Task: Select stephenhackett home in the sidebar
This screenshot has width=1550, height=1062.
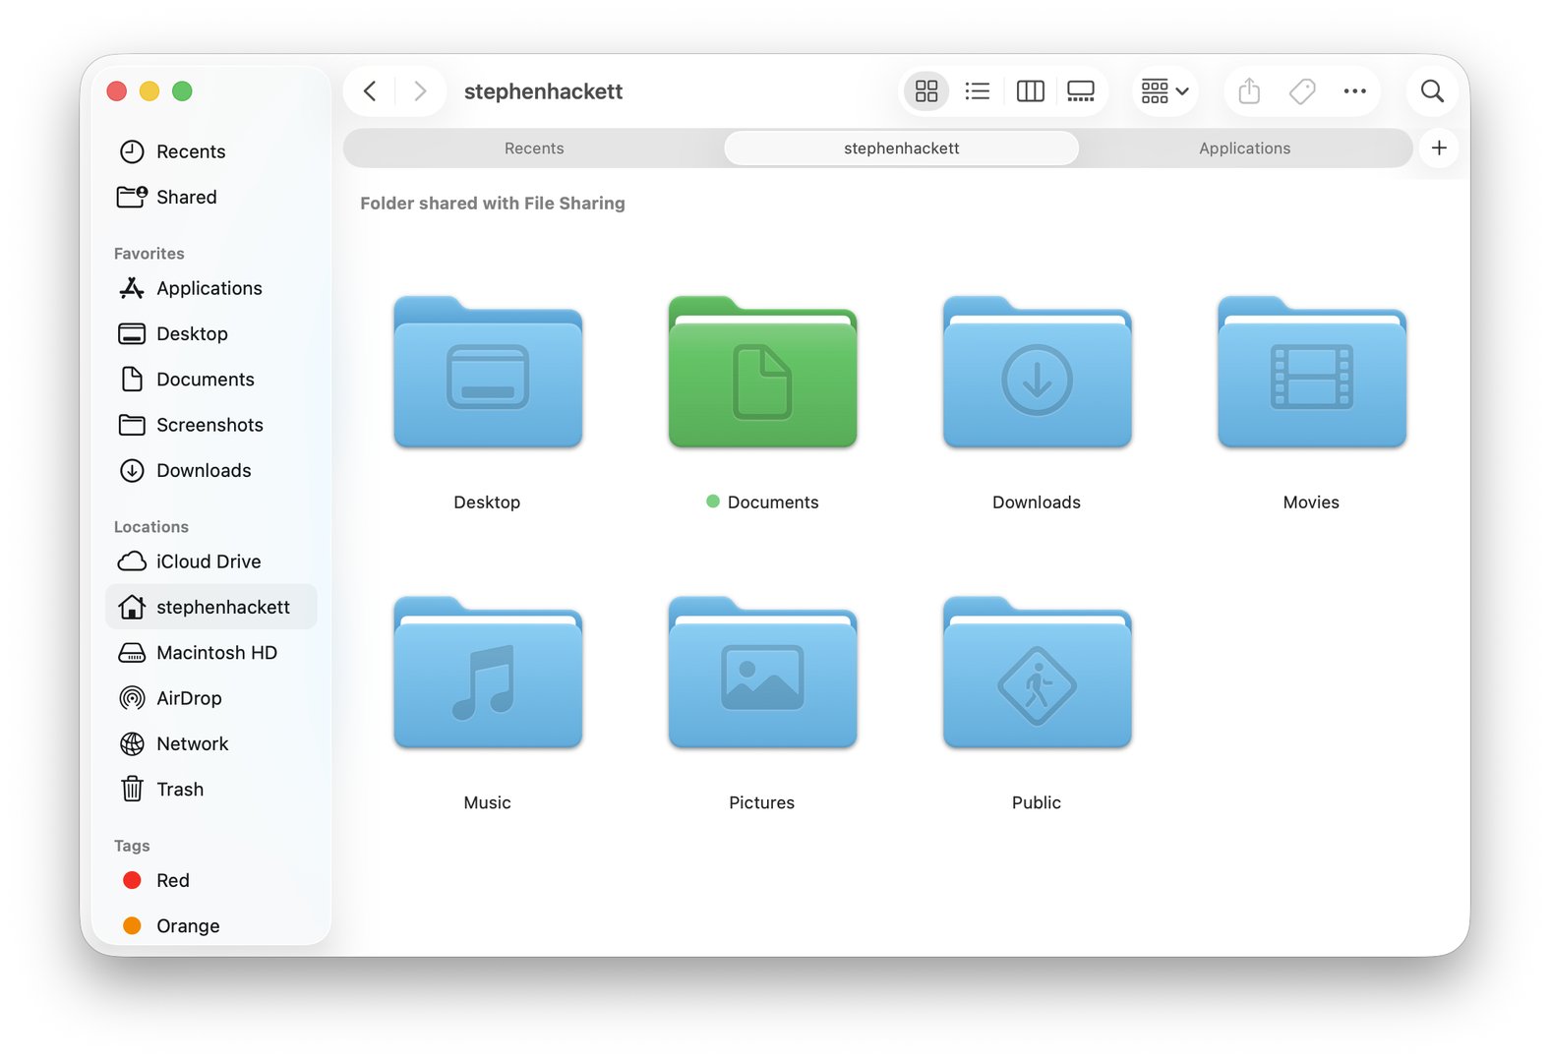Action: point(210,607)
